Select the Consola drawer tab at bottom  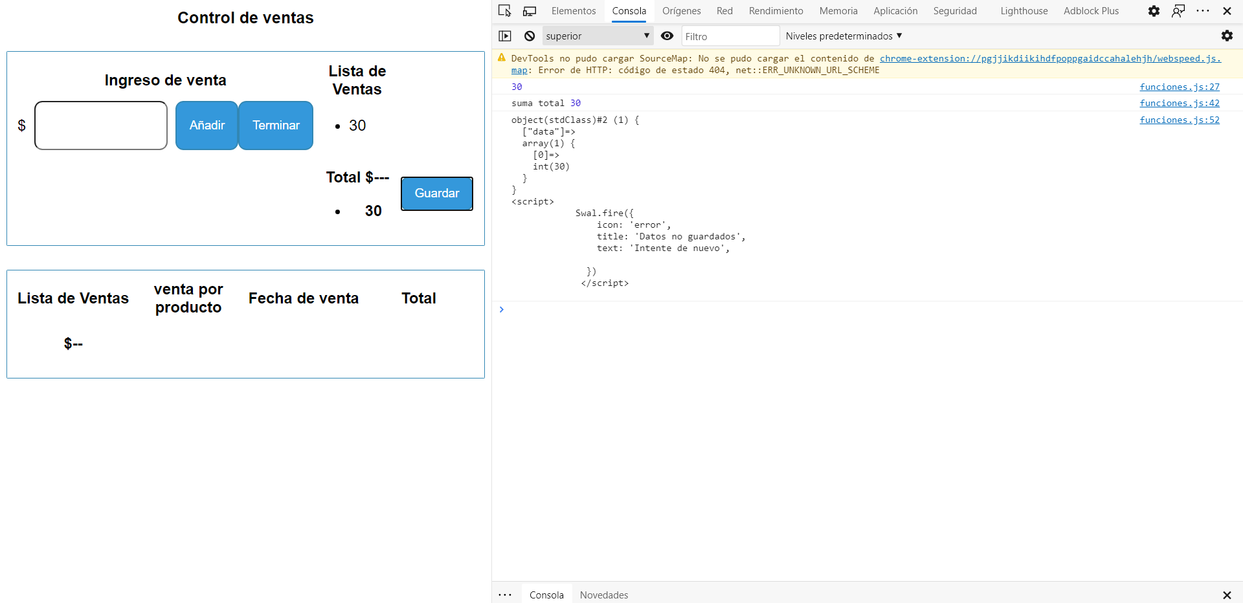tap(546, 595)
